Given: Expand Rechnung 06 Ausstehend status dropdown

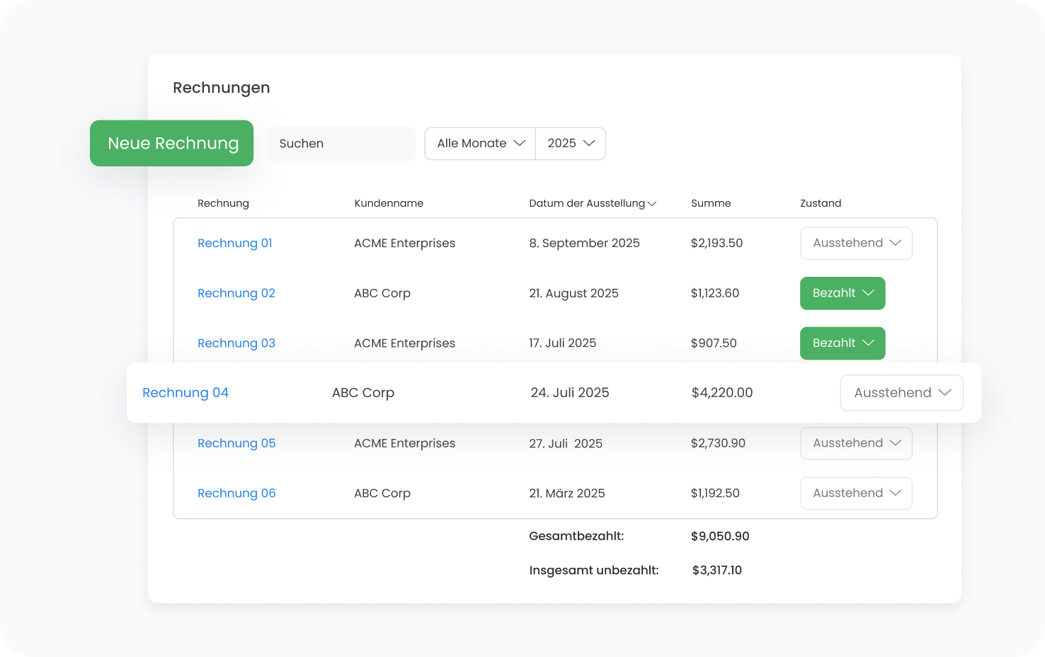Looking at the screenshot, I should tap(856, 493).
